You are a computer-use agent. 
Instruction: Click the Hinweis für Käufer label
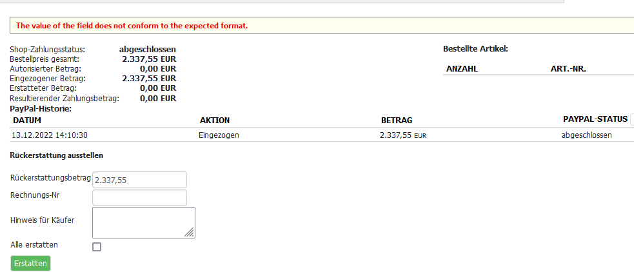[x=42, y=220]
